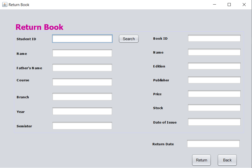Image resolution: width=252 pixels, height=168 pixels.
Task: Focus the Student ID input field
Action: [x=82, y=39]
